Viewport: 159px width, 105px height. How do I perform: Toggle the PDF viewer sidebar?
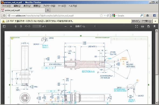pyautogui.click(x=4, y=27)
